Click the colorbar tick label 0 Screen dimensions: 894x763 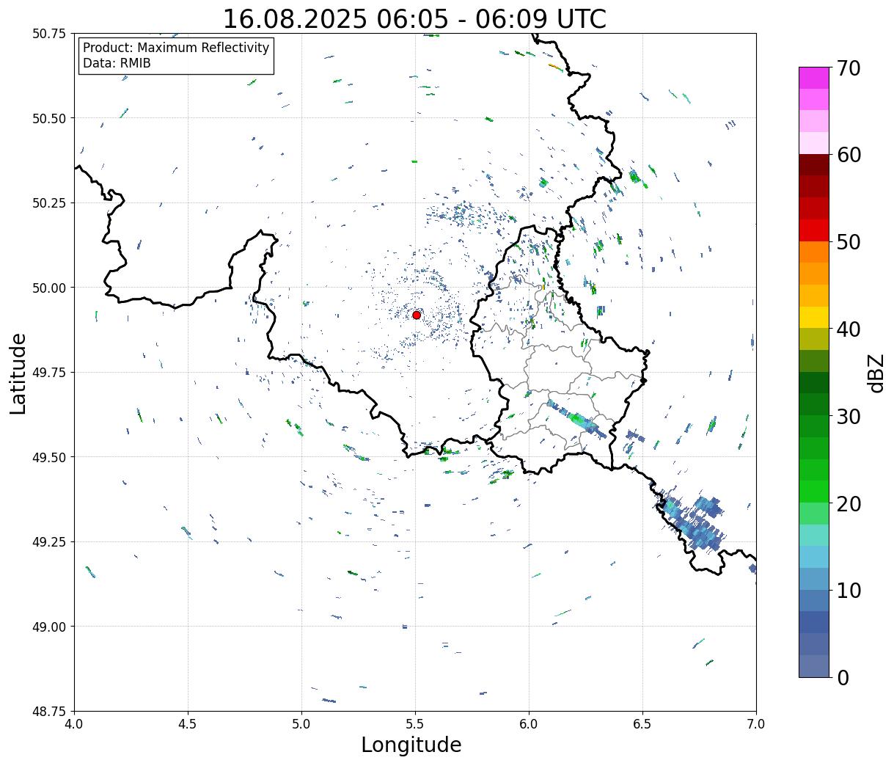point(843,677)
